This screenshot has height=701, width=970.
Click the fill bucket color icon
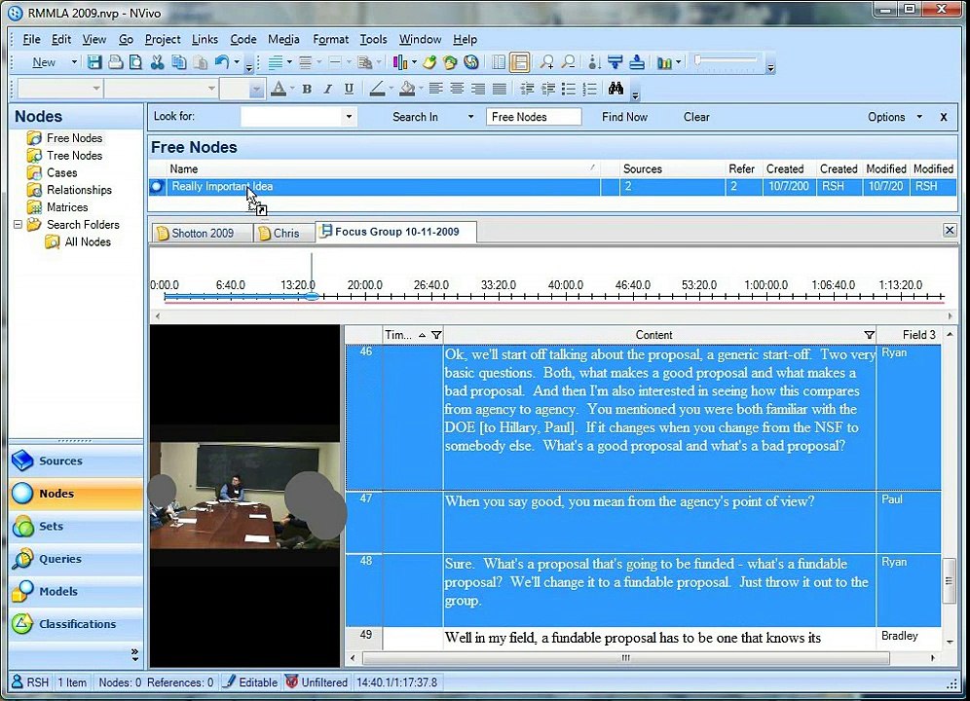[x=406, y=90]
